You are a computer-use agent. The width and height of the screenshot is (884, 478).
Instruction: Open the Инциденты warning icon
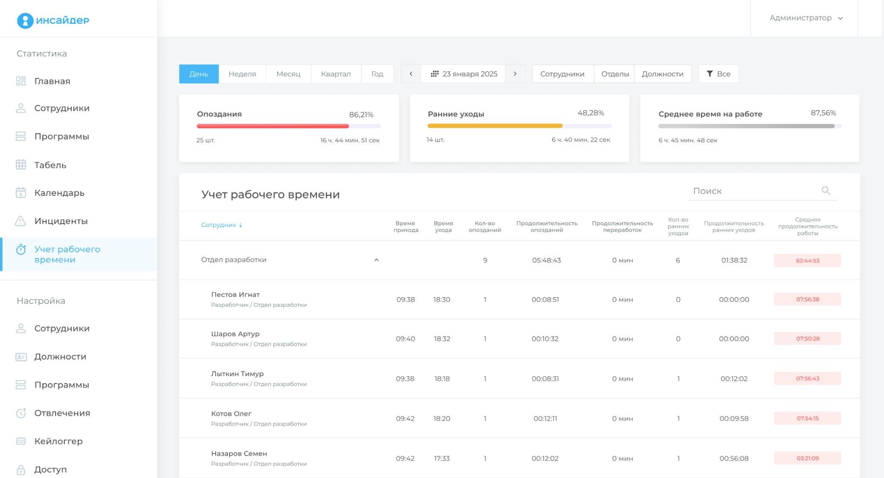[21, 221]
